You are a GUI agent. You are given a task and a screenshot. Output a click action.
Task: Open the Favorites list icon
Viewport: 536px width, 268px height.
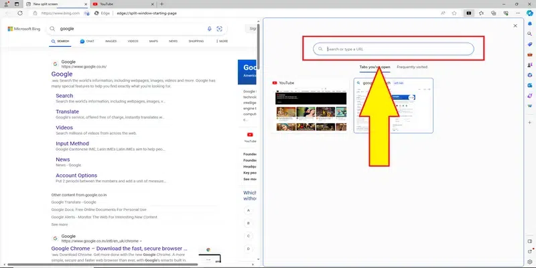(x=481, y=13)
